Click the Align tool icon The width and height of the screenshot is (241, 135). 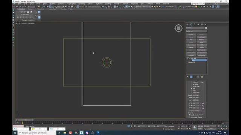(105, 7)
